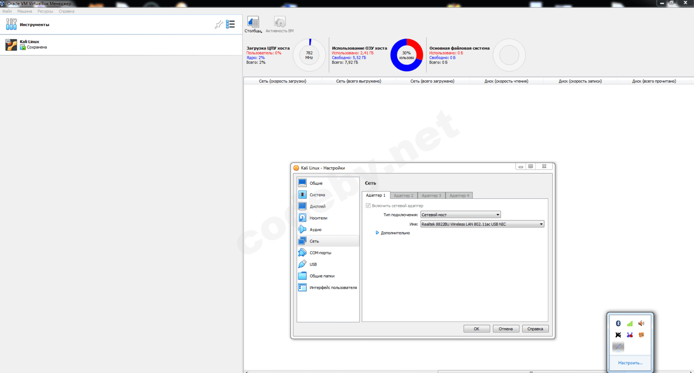Open the Справка menu in the menu bar
This screenshot has width=694, height=373.
pyautogui.click(x=66, y=11)
